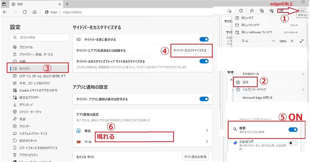This screenshot has height=162, width=310.
Task: Expand the ツール app settings row
Action: click(x=142, y=141)
